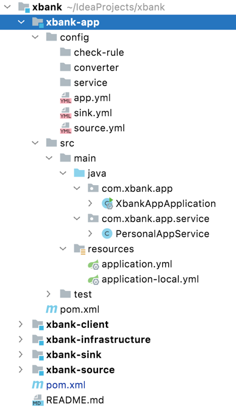Click the Spring icon beside application.yml

coord(93,264)
